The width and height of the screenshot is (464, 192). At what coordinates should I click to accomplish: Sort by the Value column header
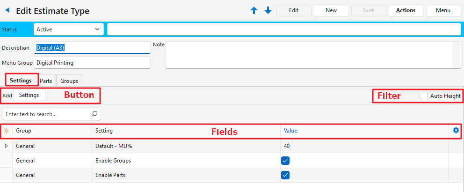point(290,131)
